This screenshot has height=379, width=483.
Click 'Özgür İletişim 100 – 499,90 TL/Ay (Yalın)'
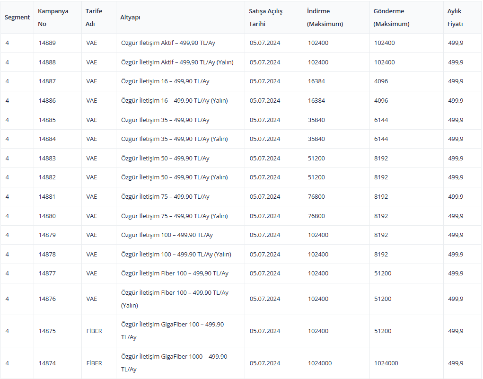176,254
